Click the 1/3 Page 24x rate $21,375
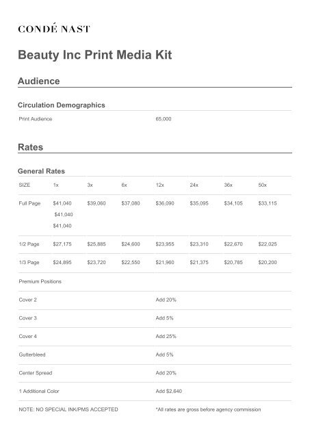 tap(199, 262)
